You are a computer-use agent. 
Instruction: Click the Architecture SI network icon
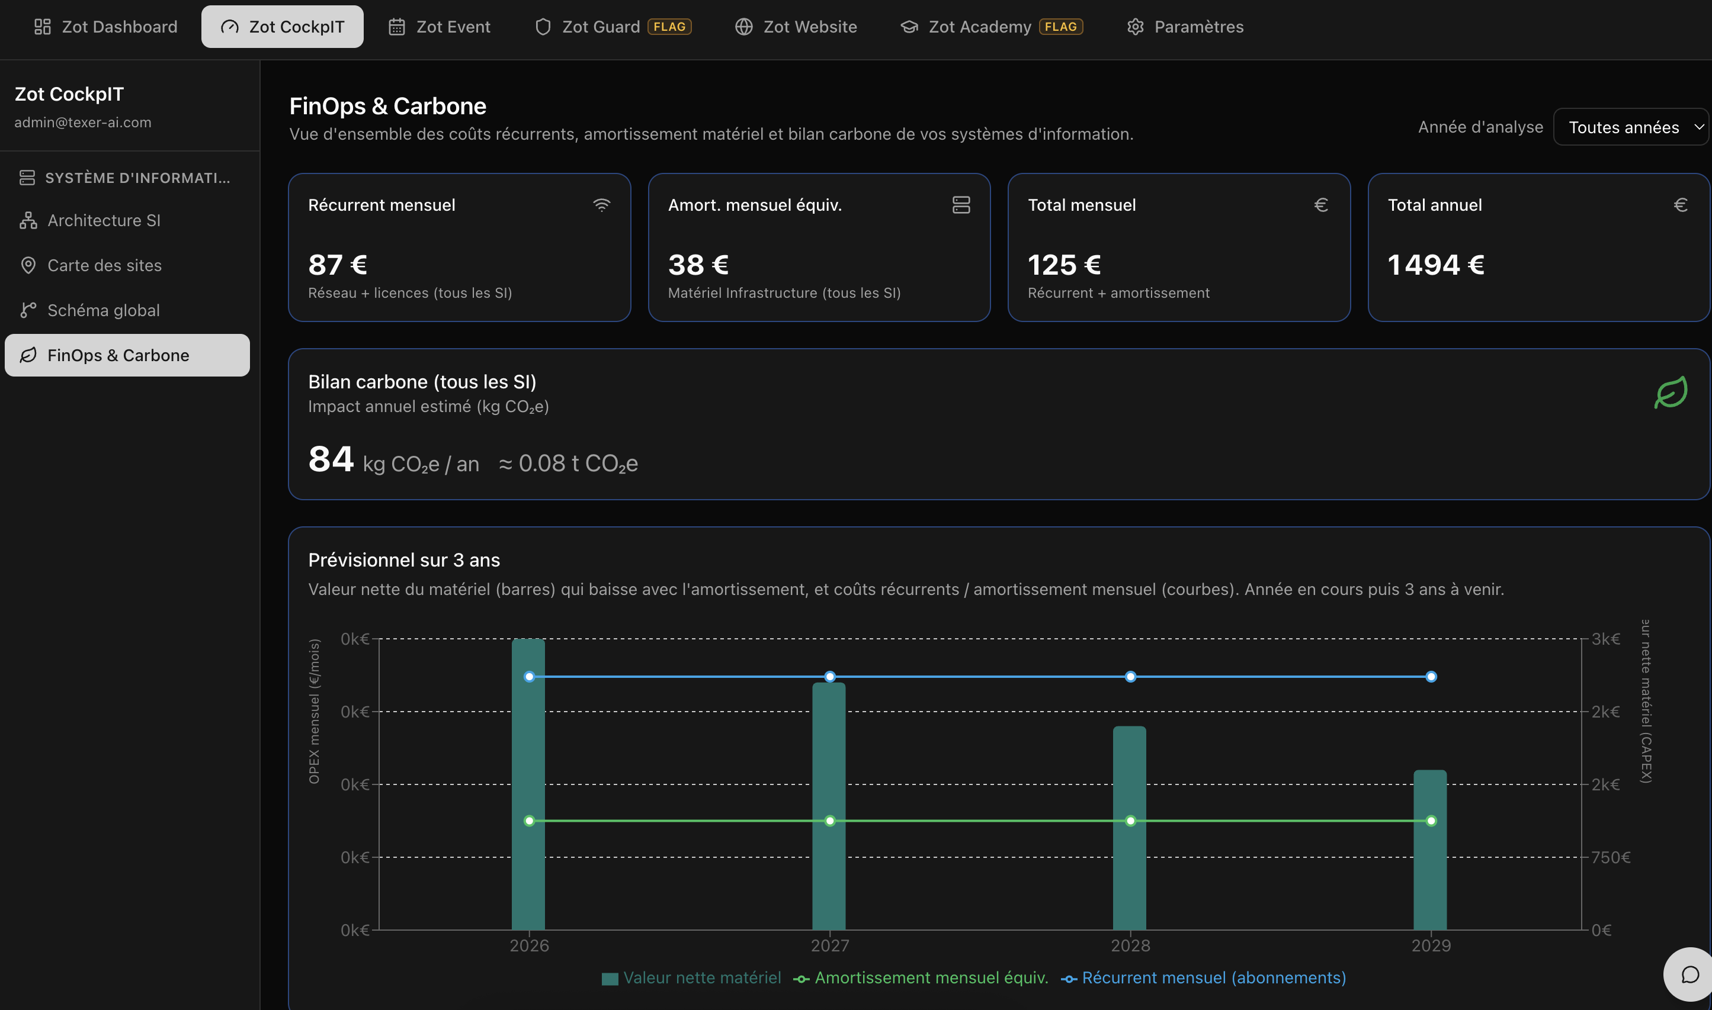28,220
